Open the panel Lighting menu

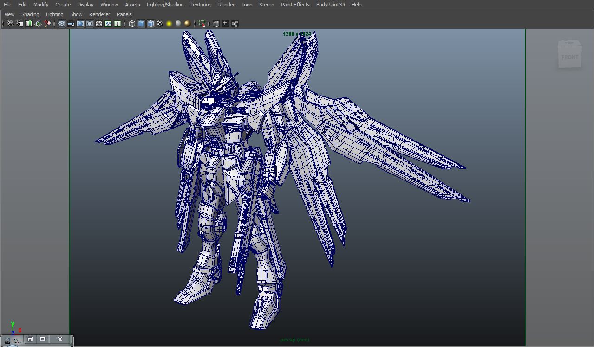[54, 14]
